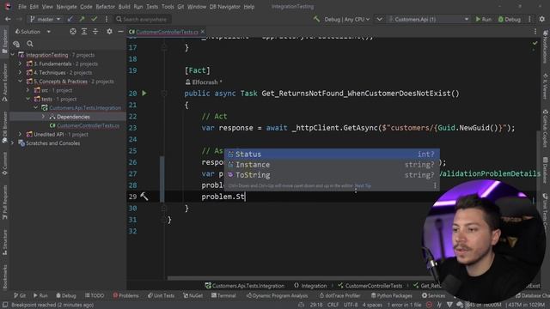Click the build hammer icon
The image size is (550, 309).
[317, 19]
